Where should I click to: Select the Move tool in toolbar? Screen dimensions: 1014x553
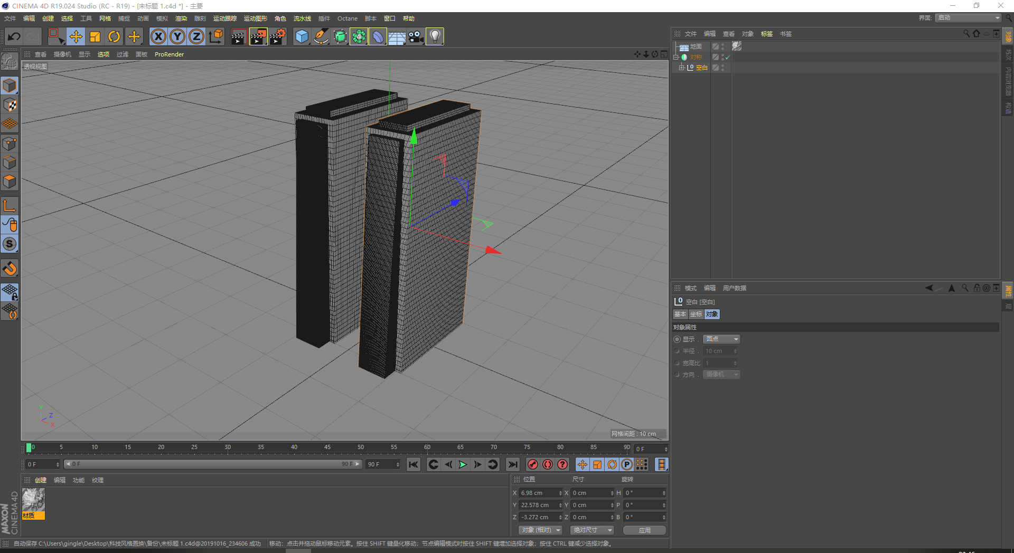pyautogui.click(x=76, y=36)
